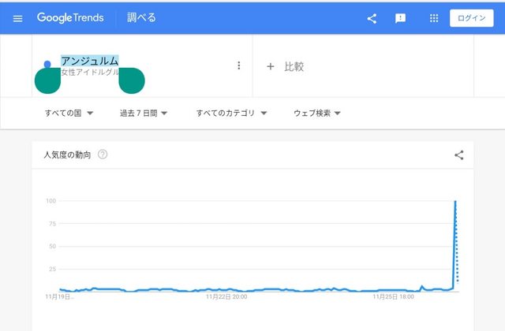Viewport: 505px width, 331px height.
Task: Click the plus icon beside 比較
Action: [x=271, y=66]
